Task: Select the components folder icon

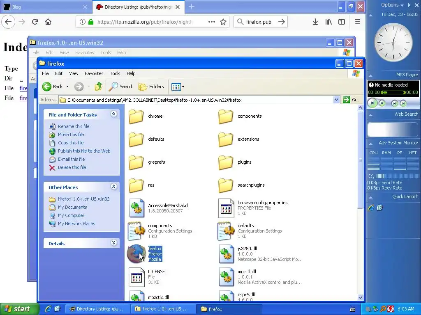Action: click(x=226, y=116)
